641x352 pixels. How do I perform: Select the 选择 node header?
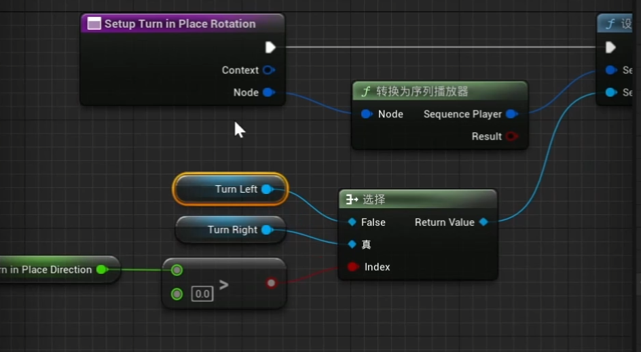tap(418, 199)
